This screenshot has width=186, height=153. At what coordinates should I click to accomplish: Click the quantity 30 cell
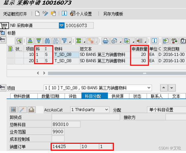point(139,61)
